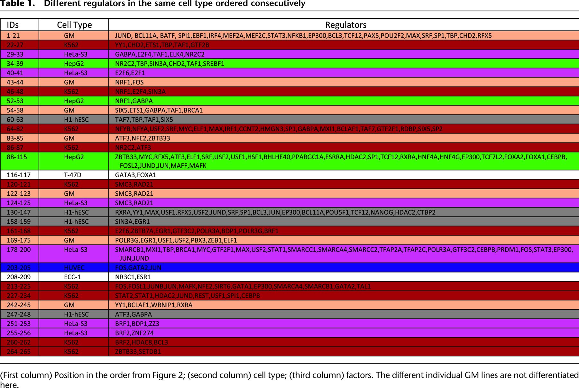
Task: Select the HUVEC cell type cell
Action: [74, 268]
